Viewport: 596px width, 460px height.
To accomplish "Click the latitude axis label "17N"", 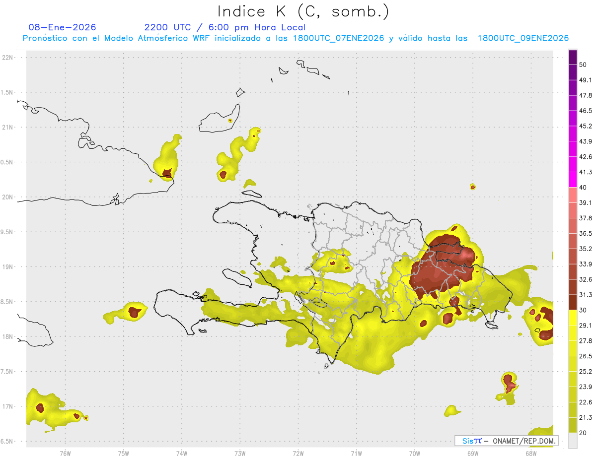I will (8, 406).
